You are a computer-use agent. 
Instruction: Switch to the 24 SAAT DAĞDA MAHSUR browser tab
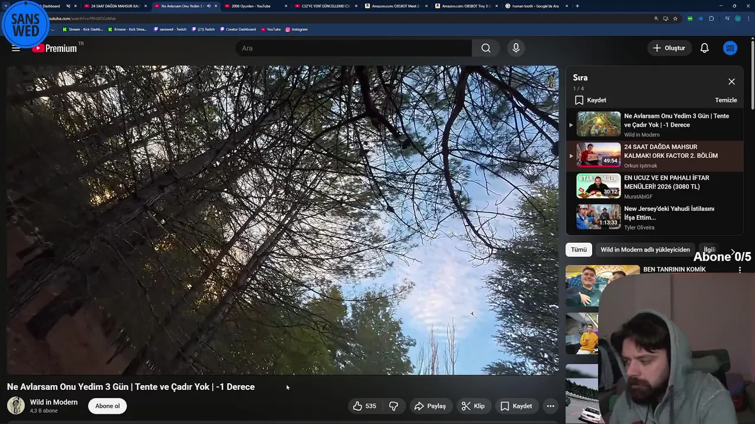tap(111, 6)
